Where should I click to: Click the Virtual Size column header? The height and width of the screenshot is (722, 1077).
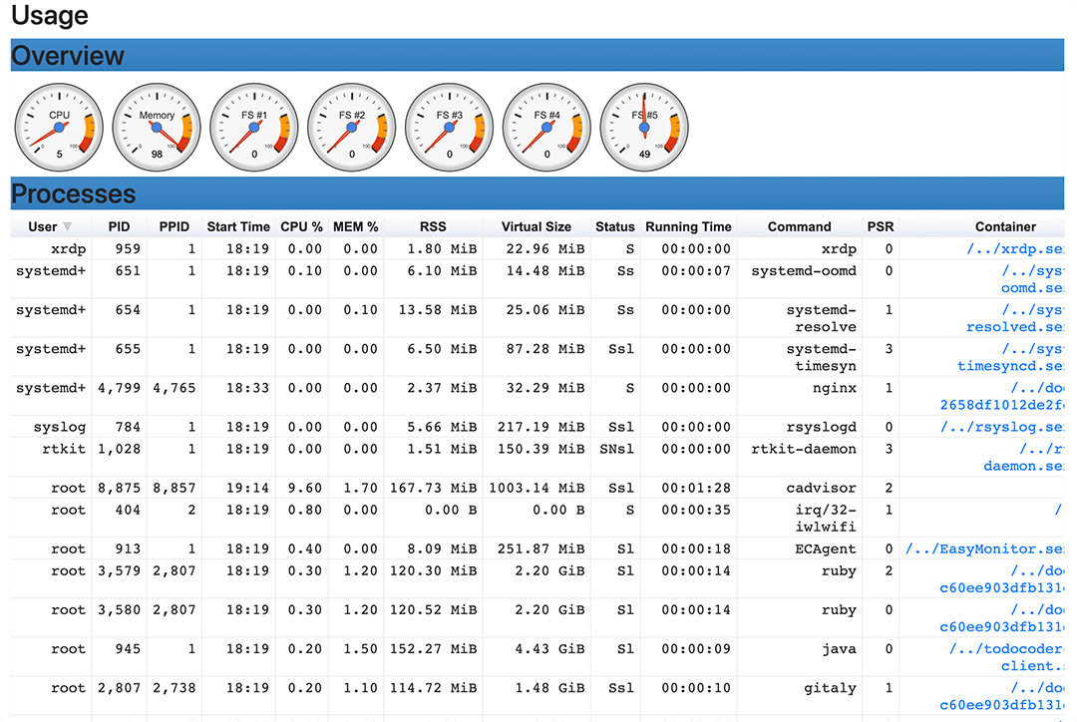pyautogui.click(x=537, y=226)
